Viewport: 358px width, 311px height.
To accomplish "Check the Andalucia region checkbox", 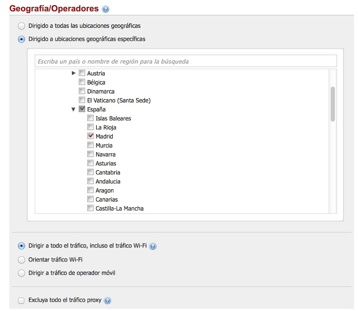I will (x=90, y=181).
